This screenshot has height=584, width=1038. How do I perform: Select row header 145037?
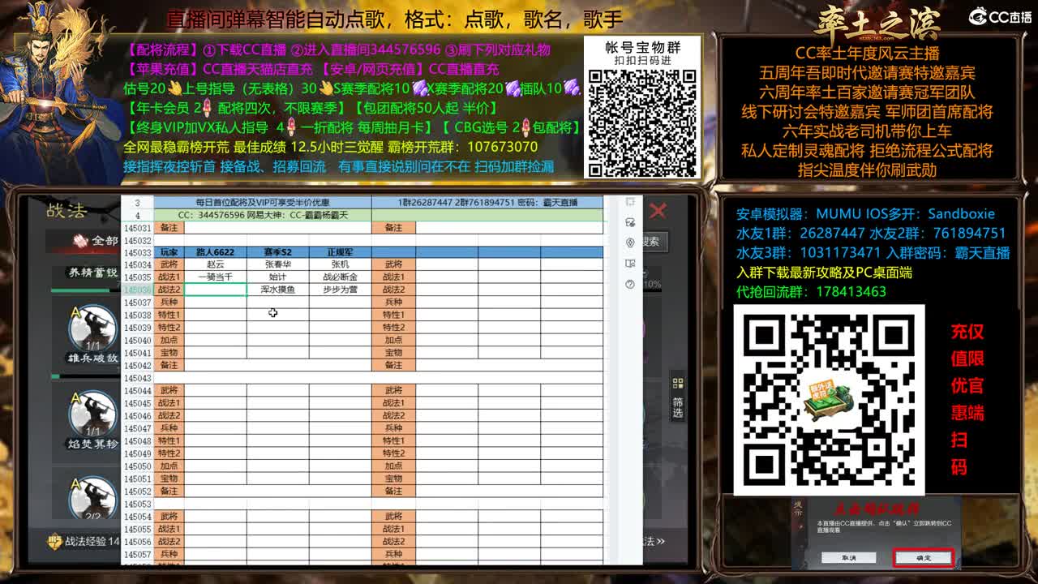137,303
